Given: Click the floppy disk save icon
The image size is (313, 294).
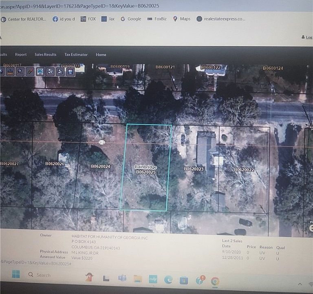Looking at the screenshot, I should click(70, 72).
